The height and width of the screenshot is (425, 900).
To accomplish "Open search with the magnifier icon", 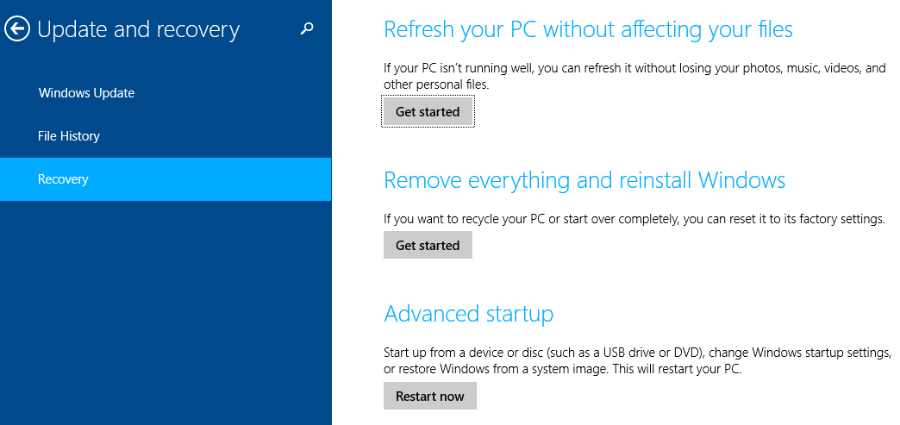I will 308,28.
